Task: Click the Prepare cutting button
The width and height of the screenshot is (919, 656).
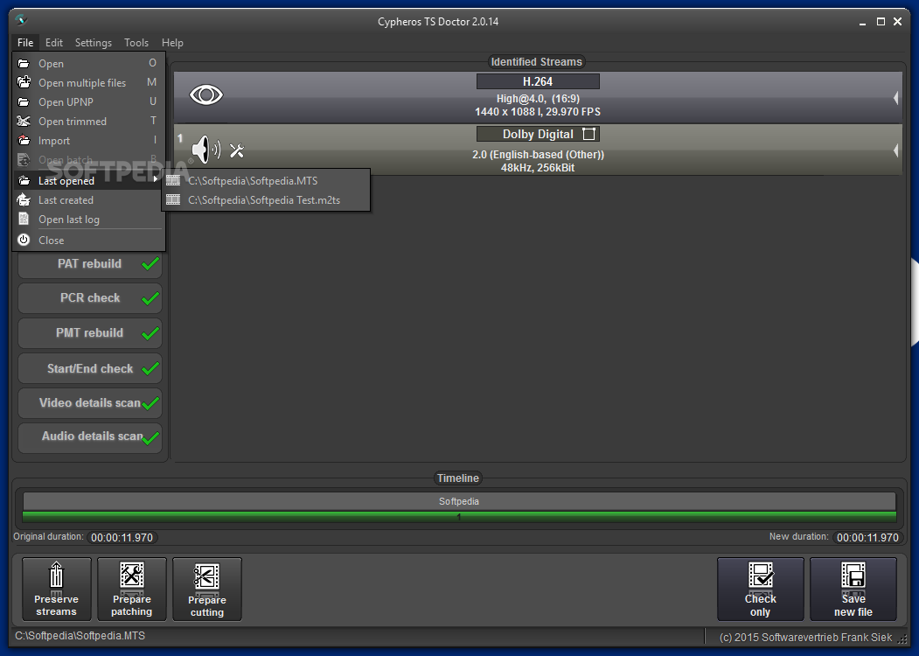Action: [x=207, y=590]
